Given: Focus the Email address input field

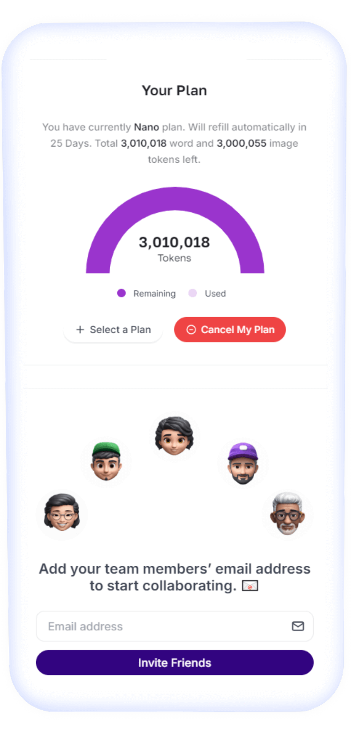Looking at the screenshot, I should 175,626.
